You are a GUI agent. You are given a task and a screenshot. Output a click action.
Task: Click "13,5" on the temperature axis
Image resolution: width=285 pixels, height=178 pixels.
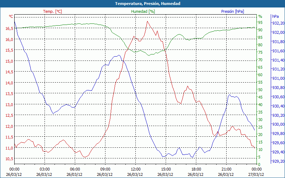click(10, 94)
